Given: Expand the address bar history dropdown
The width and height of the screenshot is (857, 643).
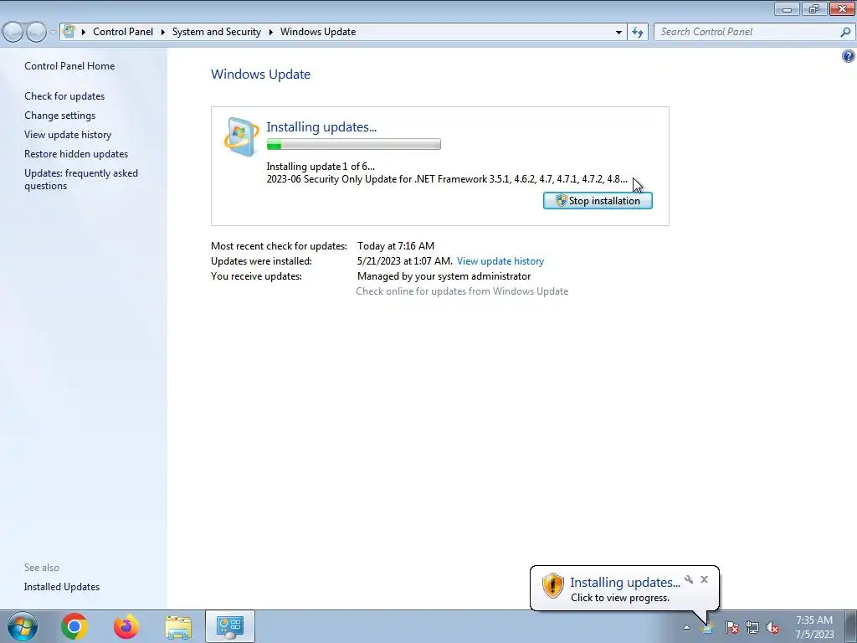Looking at the screenshot, I should 618,33.
